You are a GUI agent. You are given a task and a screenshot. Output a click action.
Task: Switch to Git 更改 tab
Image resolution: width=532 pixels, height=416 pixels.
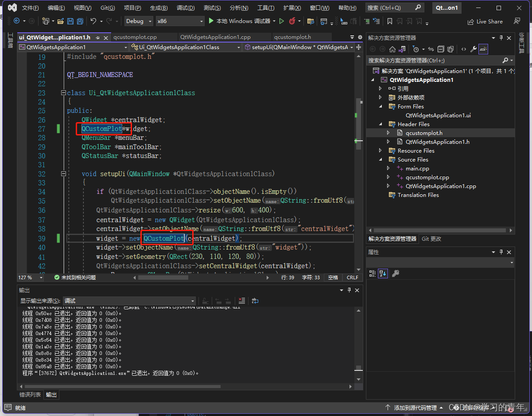click(x=431, y=239)
